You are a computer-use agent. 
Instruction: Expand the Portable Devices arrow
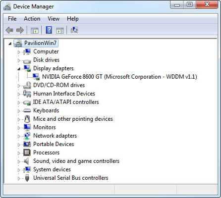pos(19,145)
